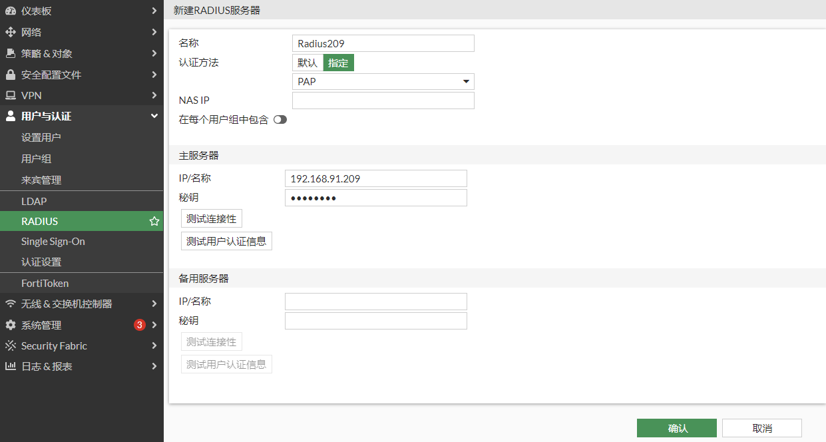Screen dimensions: 826x442
Task: Click the lock icon beside 安全配置文件
Action: tap(10, 75)
